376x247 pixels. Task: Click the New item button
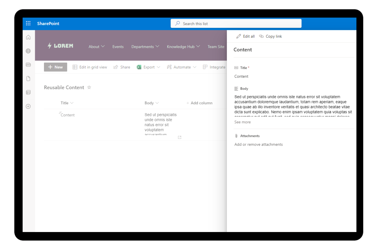point(55,67)
